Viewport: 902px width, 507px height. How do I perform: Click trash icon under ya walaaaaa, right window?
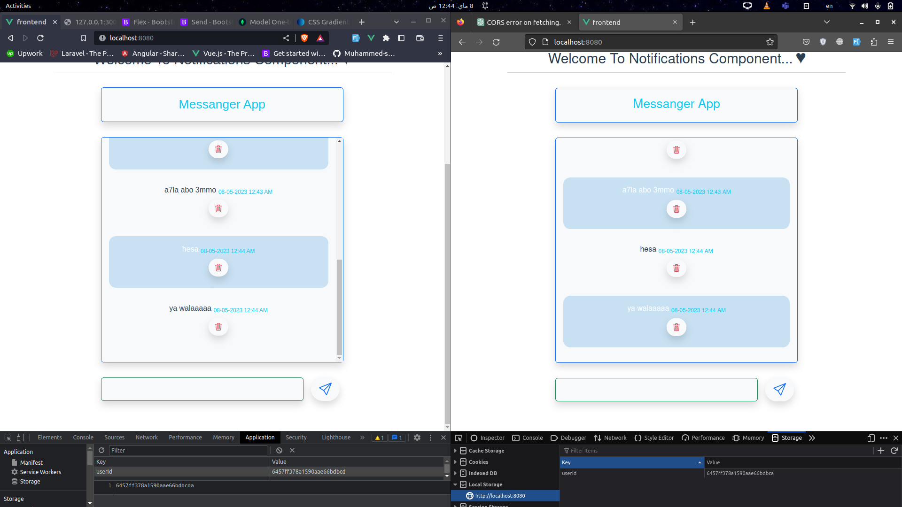pyautogui.click(x=676, y=327)
